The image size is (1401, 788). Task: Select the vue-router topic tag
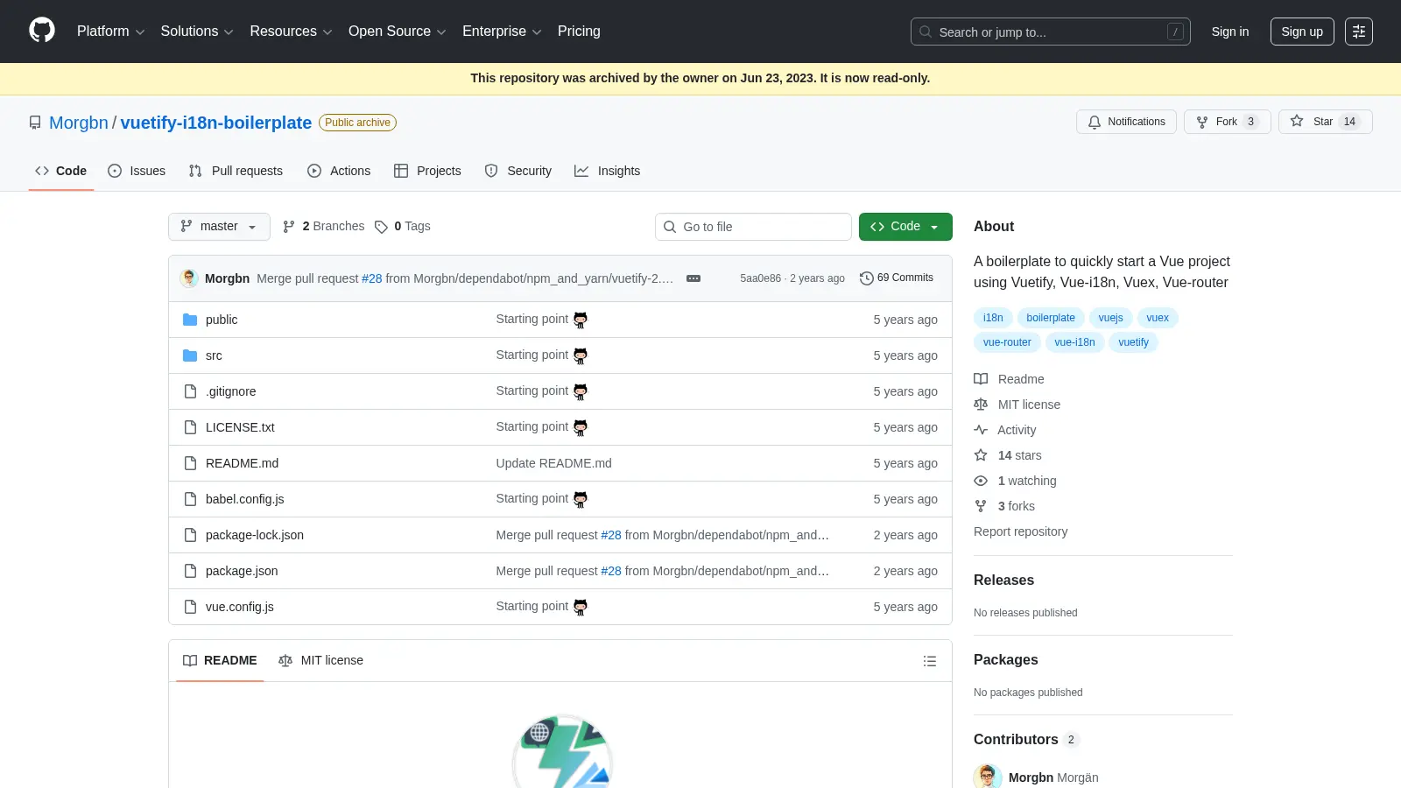coord(1007,342)
